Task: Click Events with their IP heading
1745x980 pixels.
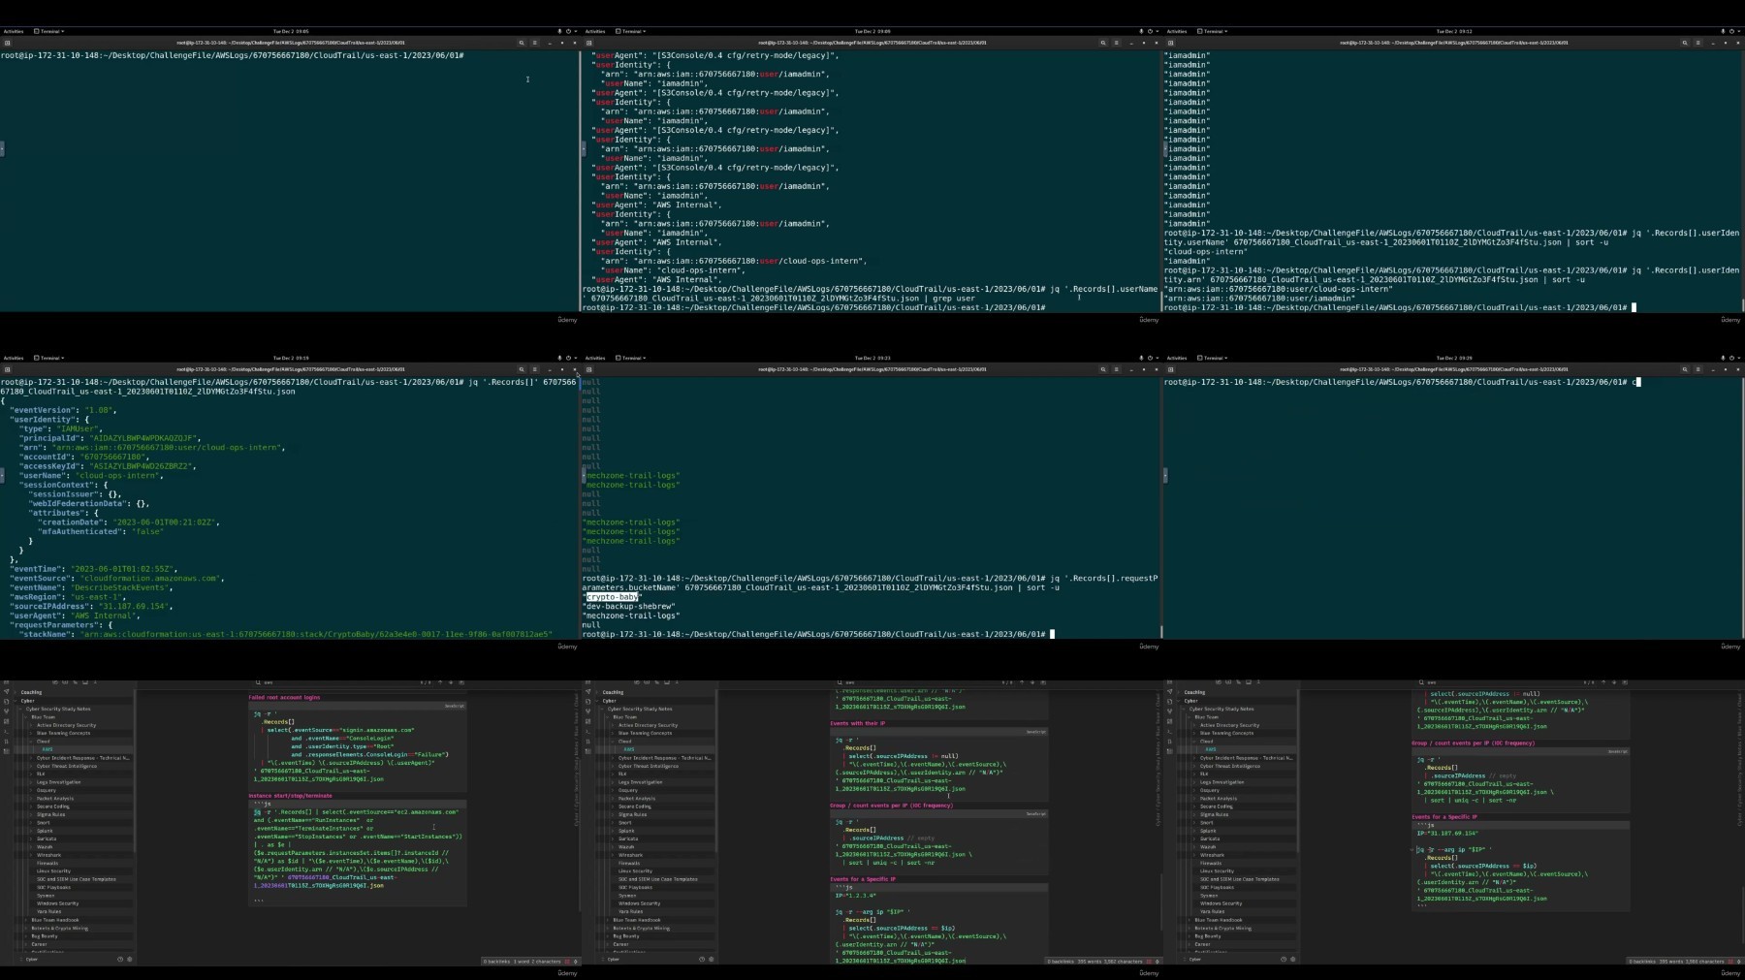Action: (x=857, y=723)
